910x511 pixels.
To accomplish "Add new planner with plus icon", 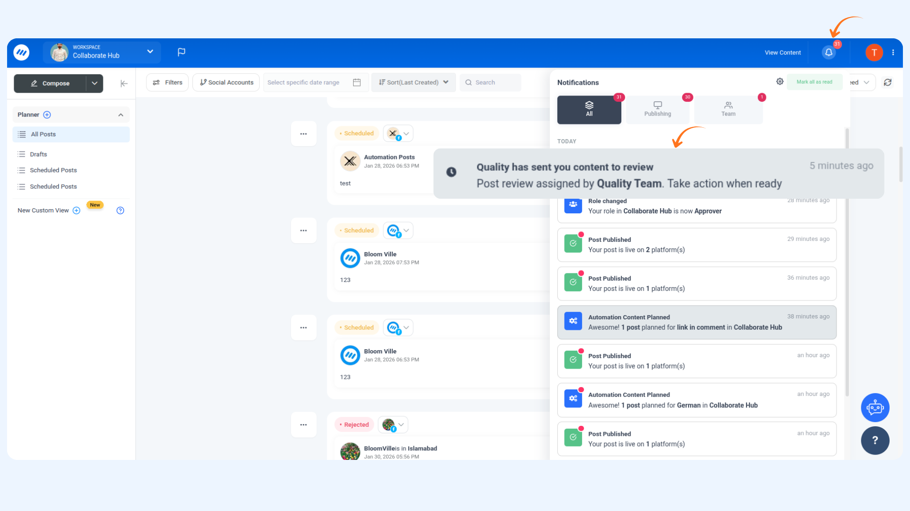I will pyautogui.click(x=47, y=115).
